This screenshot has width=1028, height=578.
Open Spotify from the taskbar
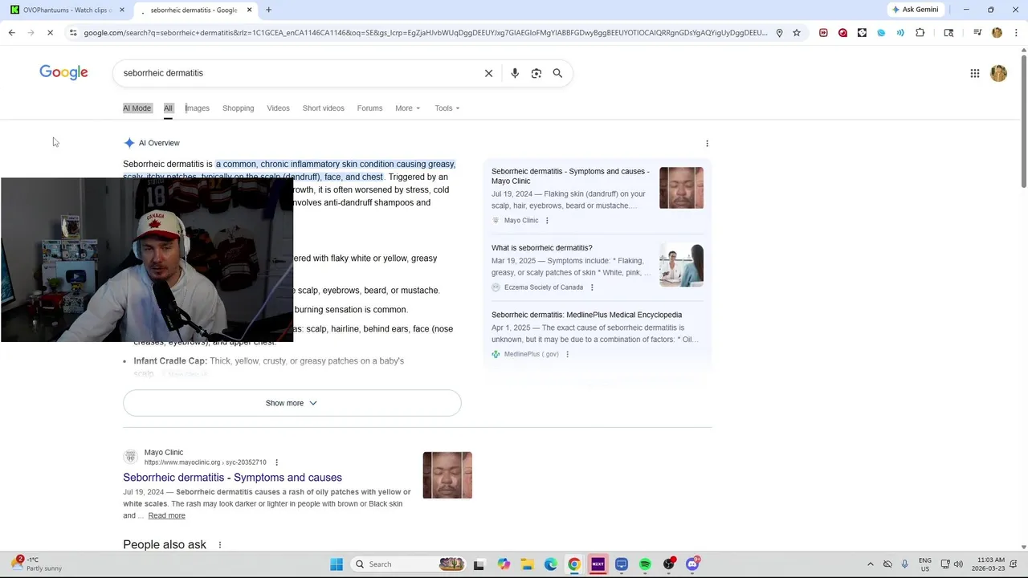[645, 564]
